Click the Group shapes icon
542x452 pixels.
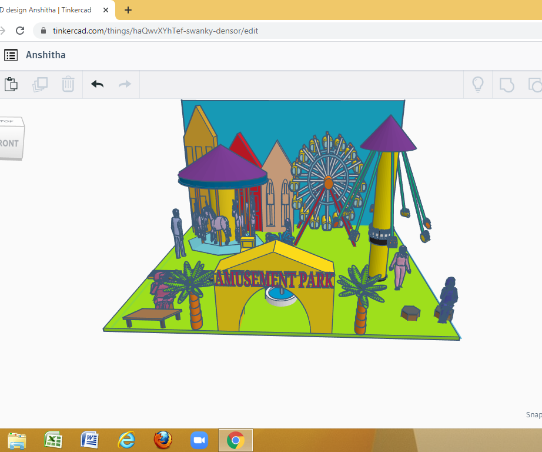507,85
